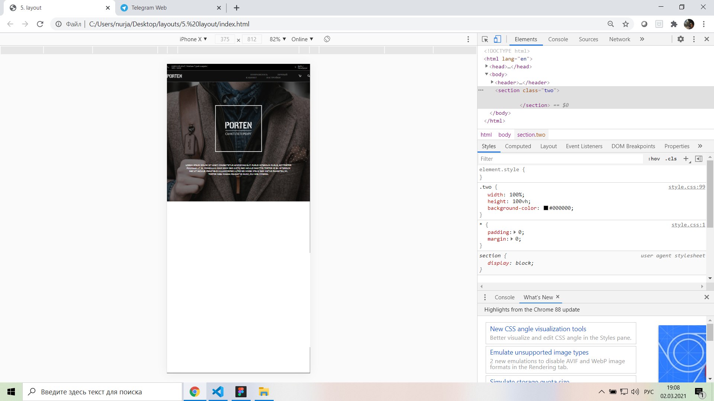Image resolution: width=714 pixels, height=401 pixels.
Task: Rotate device orientation icon
Action: pyautogui.click(x=327, y=39)
